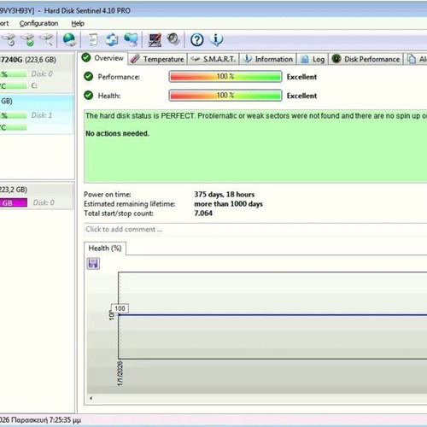Click the disk with green checkmark icon
Screen dimensions: 427x427
click(28, 39)
